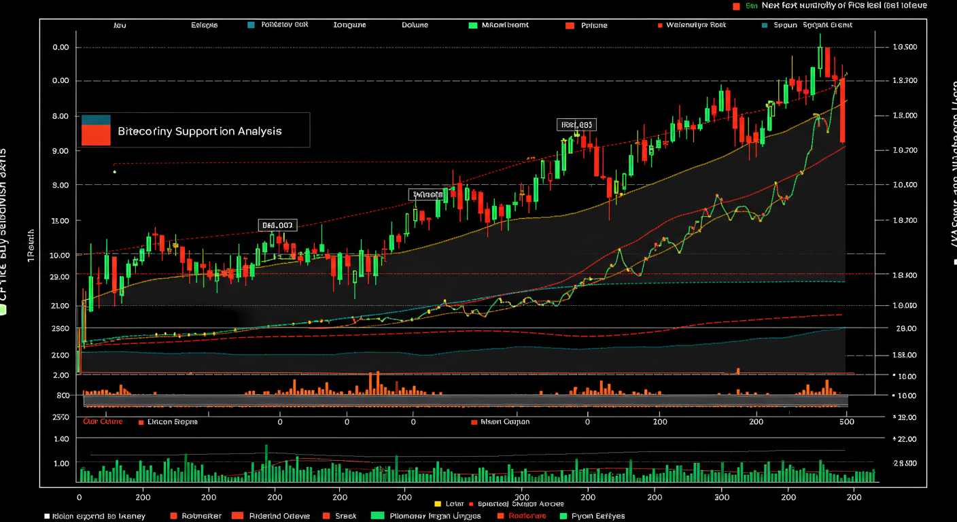Toggle the green Pyom Eøfiyes legend entry

591,516
